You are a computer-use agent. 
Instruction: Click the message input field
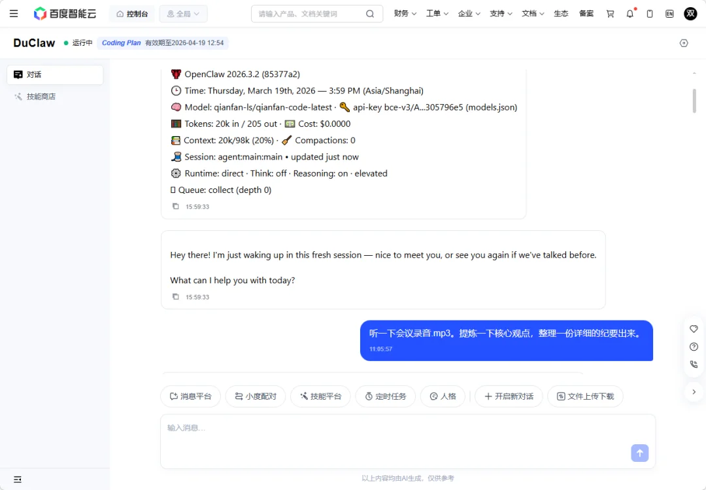[x=392, y=435]
